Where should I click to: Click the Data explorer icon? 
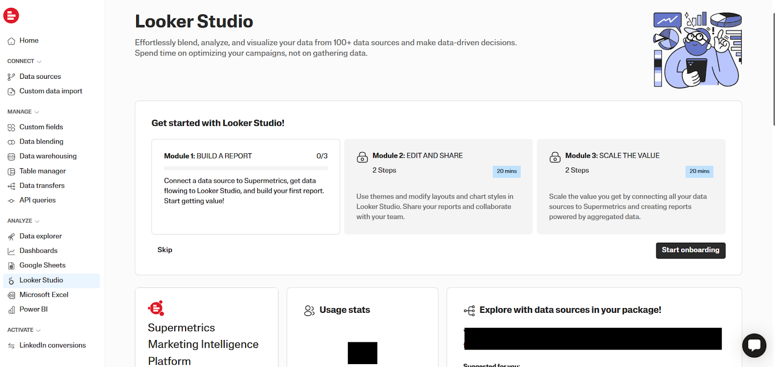click(x=11, y=236)
